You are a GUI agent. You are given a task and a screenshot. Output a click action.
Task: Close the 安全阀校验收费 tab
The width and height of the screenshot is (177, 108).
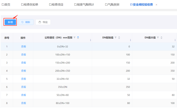click(x=156, y=5)
